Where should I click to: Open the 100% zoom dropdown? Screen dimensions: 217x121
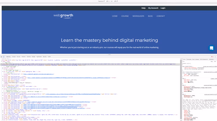click(116, 1)
